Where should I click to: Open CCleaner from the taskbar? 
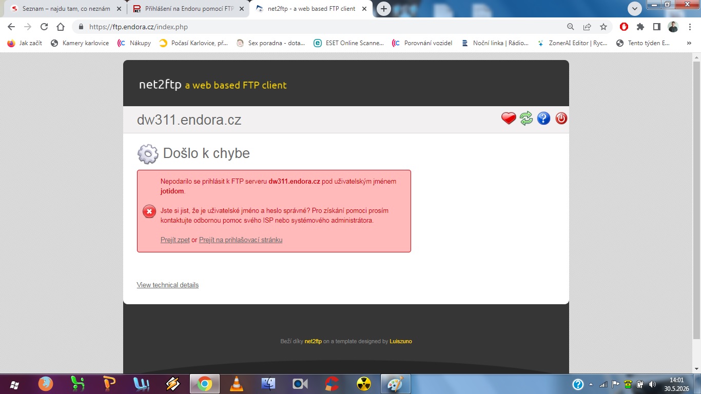pyautogui.click(x=332, y=384)
